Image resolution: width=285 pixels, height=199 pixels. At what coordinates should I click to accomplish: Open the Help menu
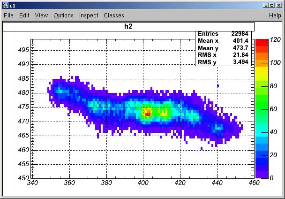coord(275,15)
